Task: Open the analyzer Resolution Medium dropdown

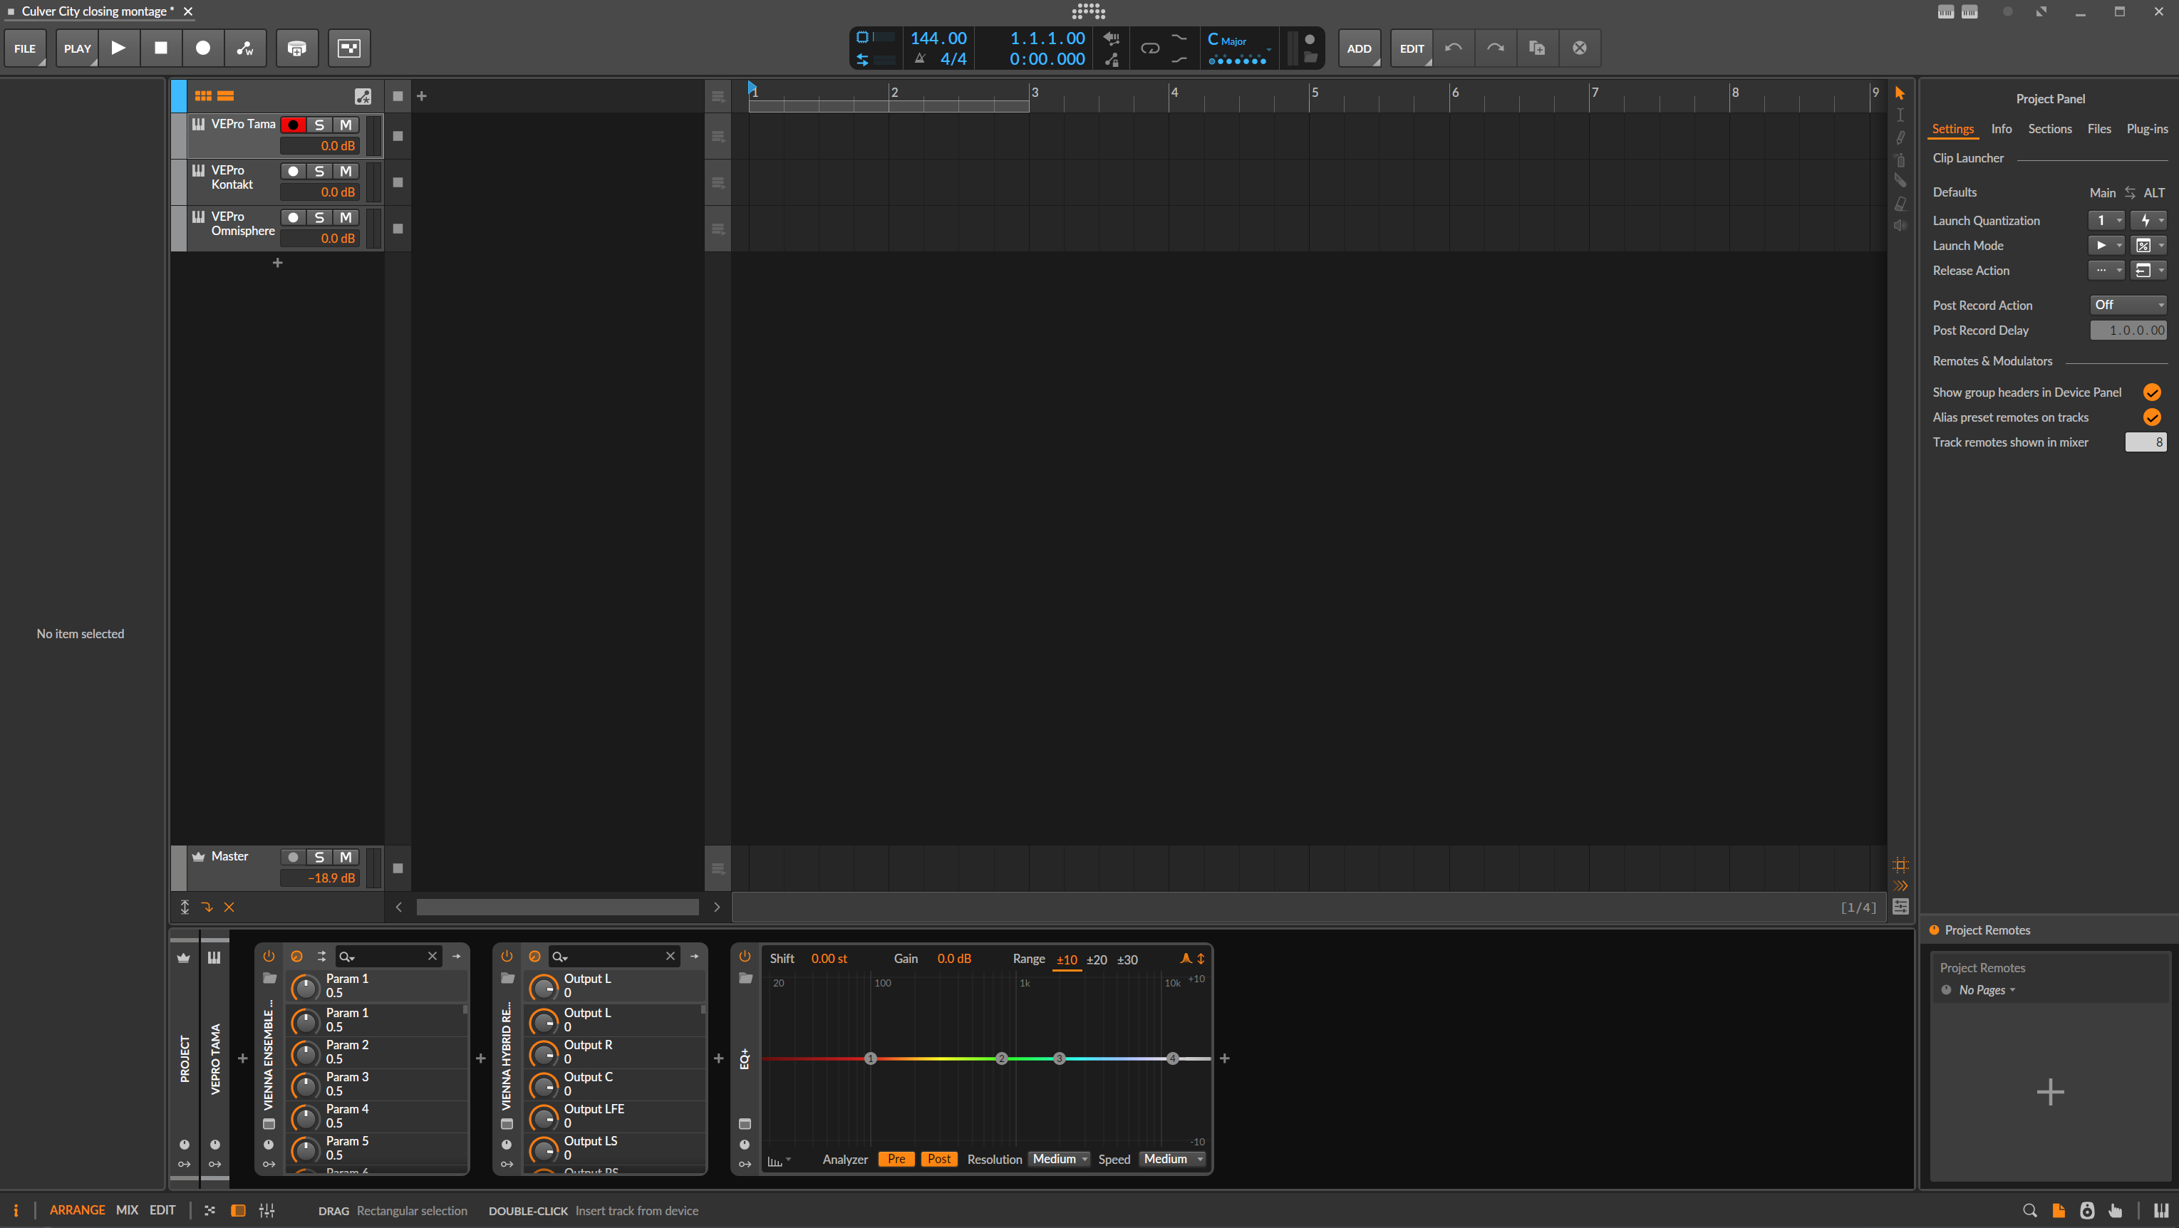Action: pos(1060,1160)
